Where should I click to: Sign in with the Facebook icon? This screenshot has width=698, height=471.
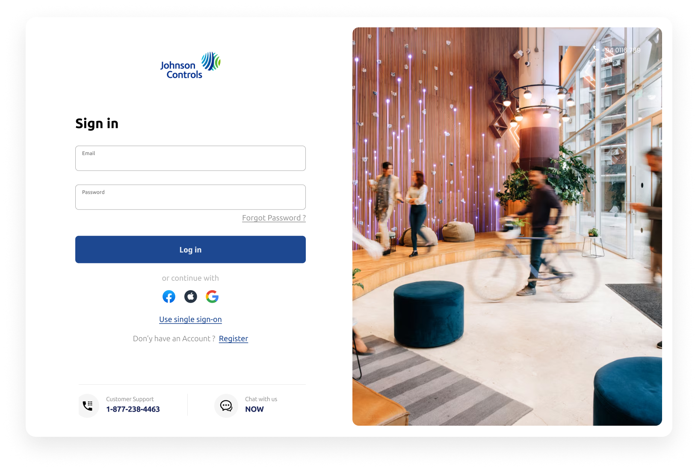pyautogui.click(x=169, y=297)
